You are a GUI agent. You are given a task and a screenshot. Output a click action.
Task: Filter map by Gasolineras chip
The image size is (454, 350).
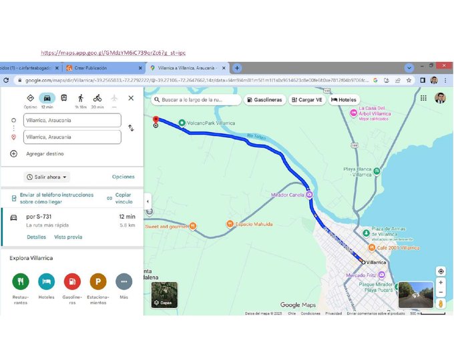pyautogui.click(x=264, y=99)
